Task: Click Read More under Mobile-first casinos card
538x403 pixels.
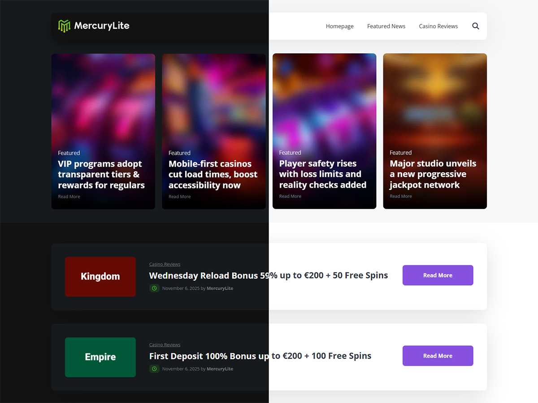Action: click(179, 197)
